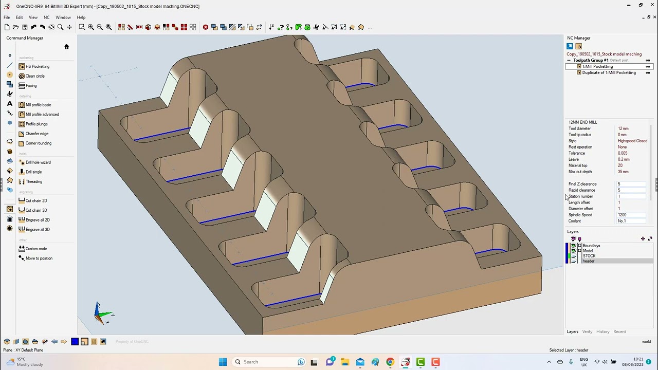Click the home icon in Command Manager
Image resolution: width=658 pixels, height=370 pixels.
[x=66, y=47]
